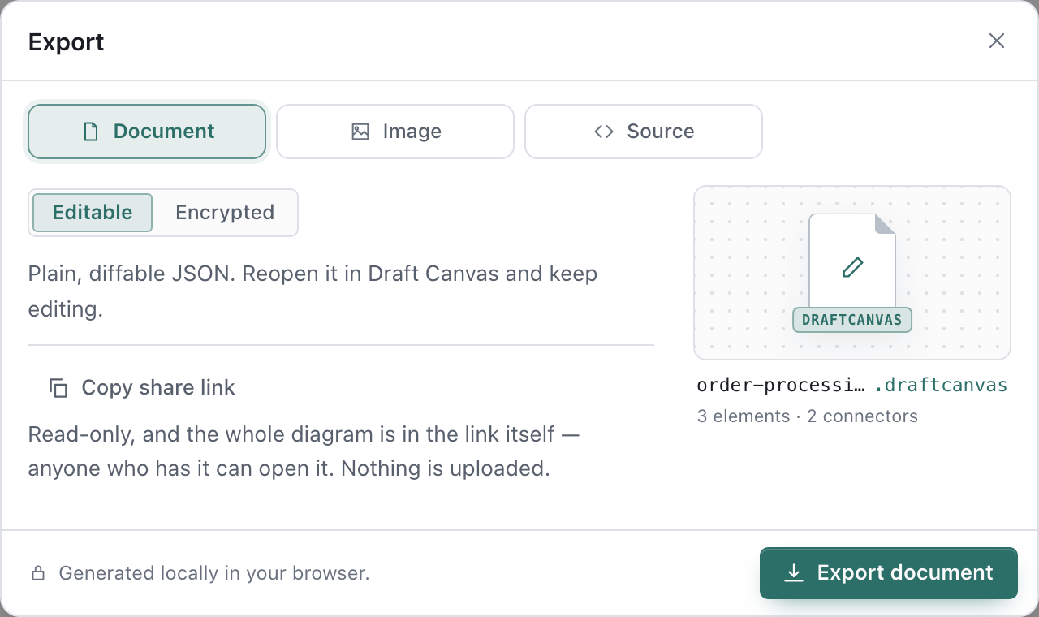Click the Export document button
The height and width of the screenshot is (617, 1039).
[x=889, y=573]
